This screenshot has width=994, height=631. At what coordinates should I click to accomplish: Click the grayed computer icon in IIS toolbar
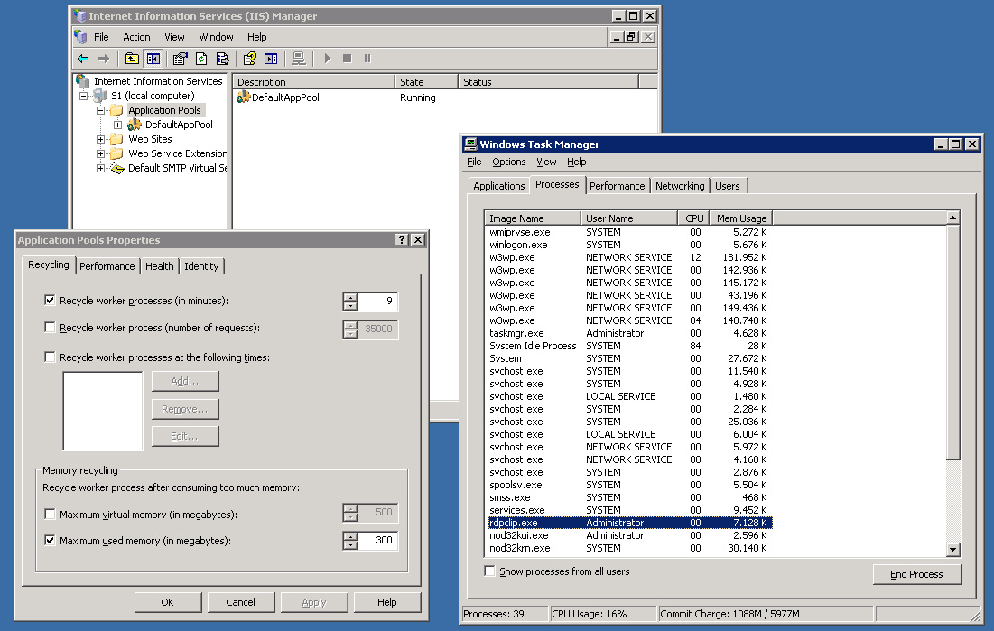pos(299,59)
